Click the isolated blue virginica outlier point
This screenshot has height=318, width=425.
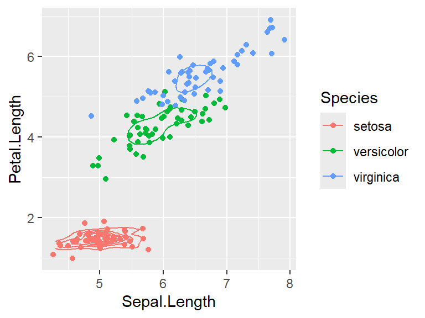point(91,116)
